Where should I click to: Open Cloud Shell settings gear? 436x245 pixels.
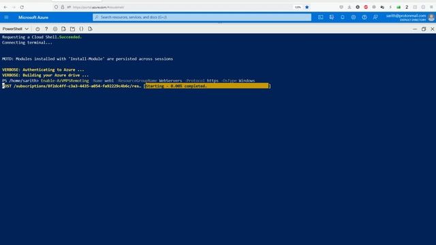click(55, 29)
